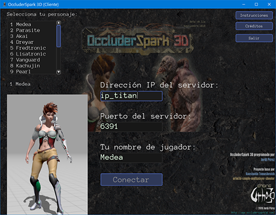Image resolution: width=276 pixels, height=215 pixels.
Task: Click the OccluderSpark app icon in title bar
Action: [4, 4]
